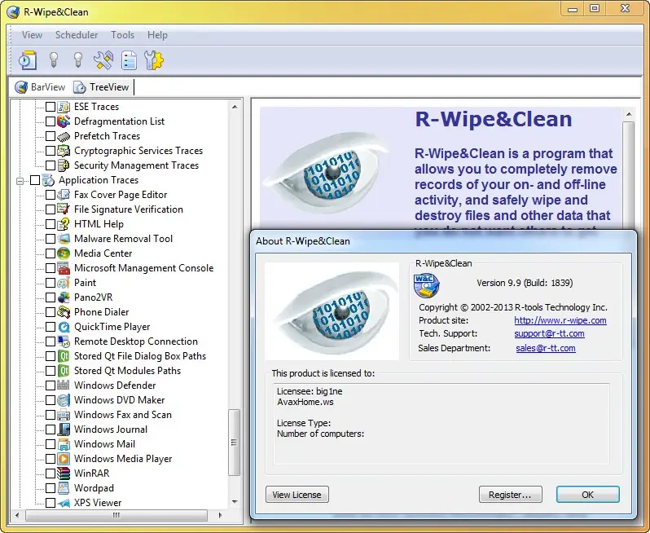
Task: Tick the Malware Removal Tool checkbox
Action: click(x=51, y=239)
